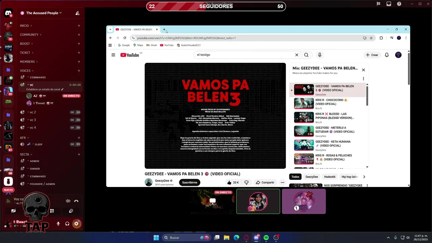Mute the microphone in Discord user panel
432x243 pixels.
pos(58,223)
